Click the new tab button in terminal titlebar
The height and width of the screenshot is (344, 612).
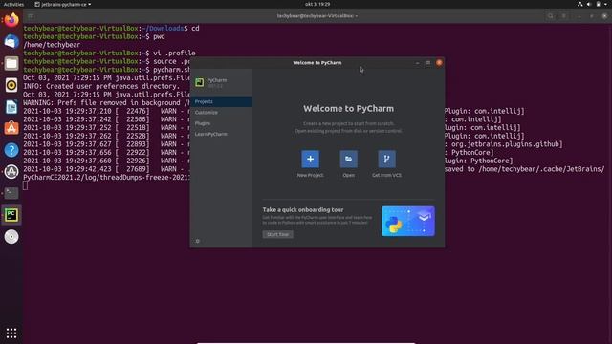tap(31, 16)
